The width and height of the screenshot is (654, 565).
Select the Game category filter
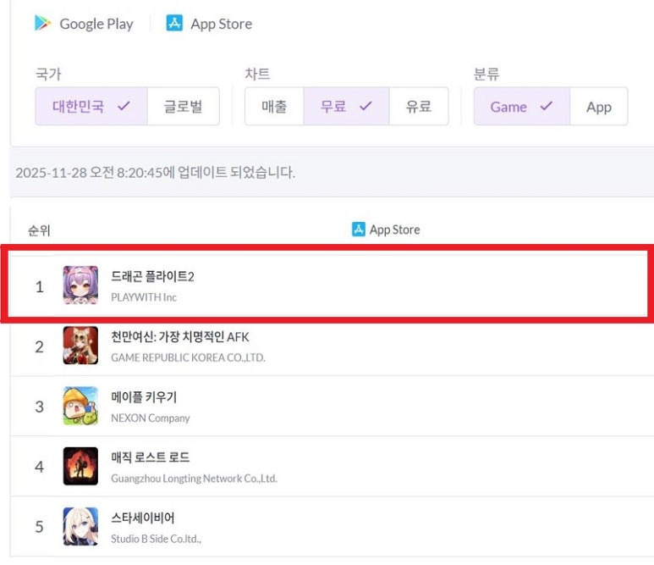(522, 106)
